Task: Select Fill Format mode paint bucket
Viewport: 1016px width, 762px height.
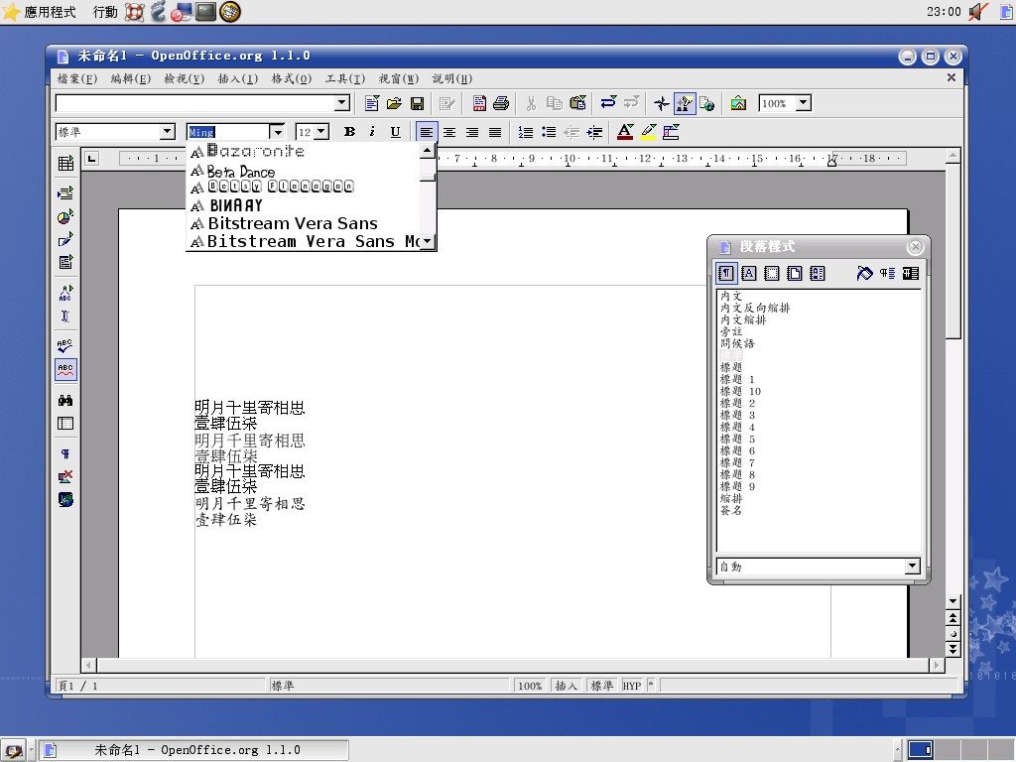Action: click(864, 274)
